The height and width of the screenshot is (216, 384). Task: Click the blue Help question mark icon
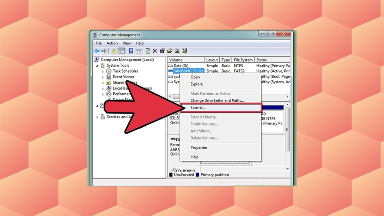(131, 51)
